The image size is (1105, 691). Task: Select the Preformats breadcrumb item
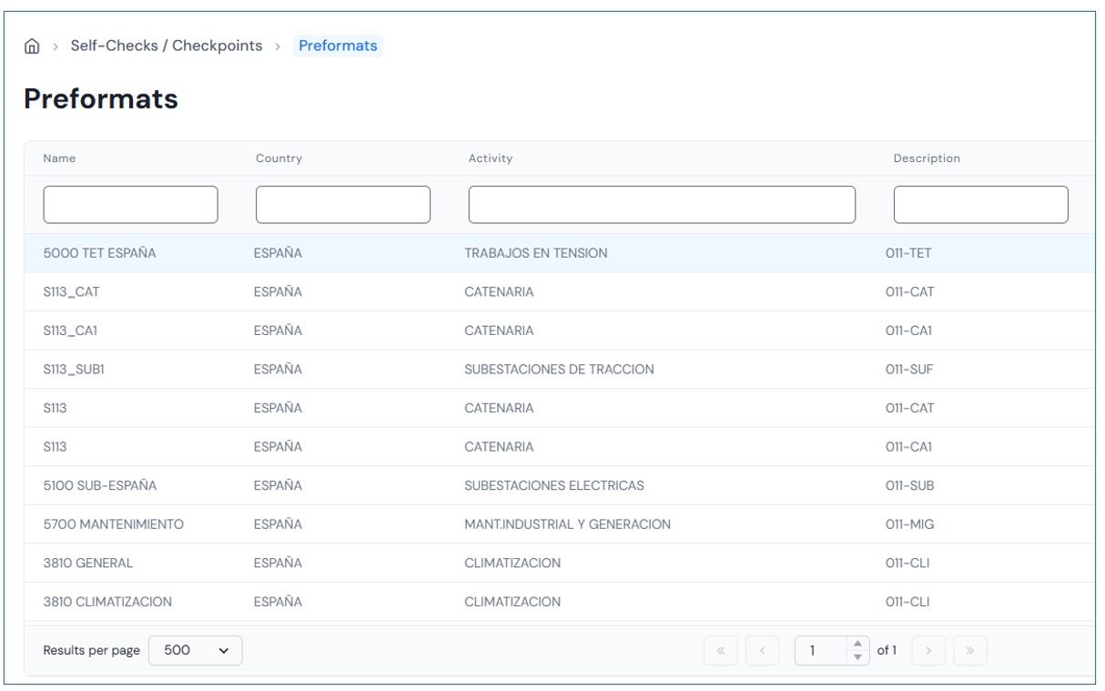coord(338,46)
